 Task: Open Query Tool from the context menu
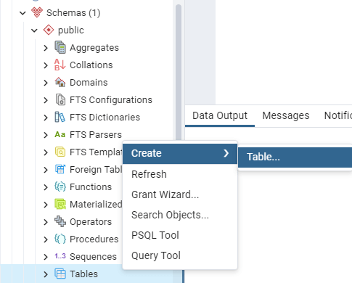click(180, 255)
